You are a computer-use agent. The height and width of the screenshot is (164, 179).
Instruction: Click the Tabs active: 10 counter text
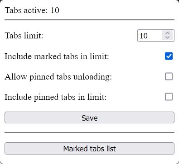click(x=32, y=10)
